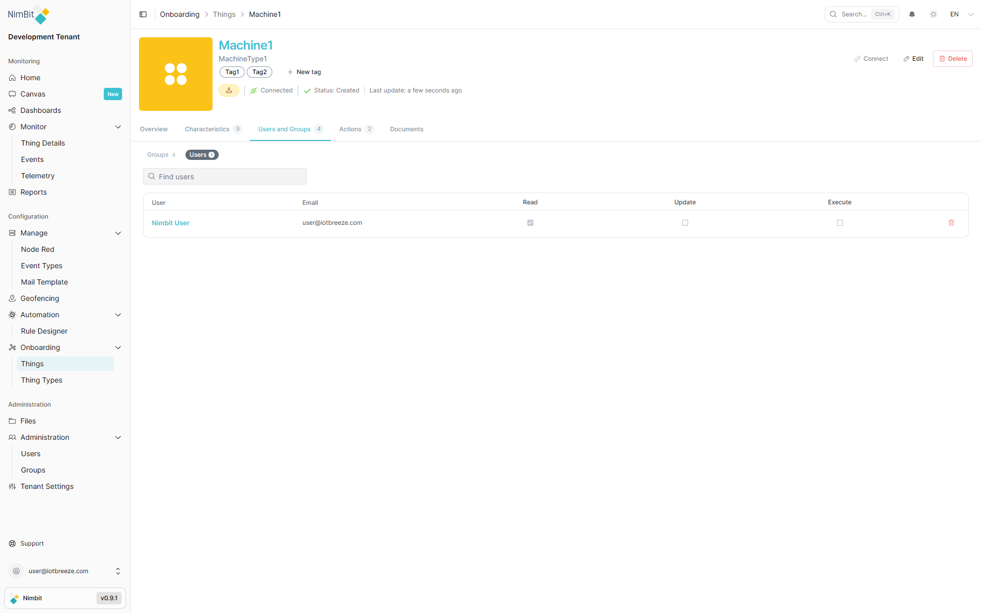Image resolution: width=981 pixels, height=613 pixels.
Task: Open Reports from the Monitoring section
Action: 33,192
